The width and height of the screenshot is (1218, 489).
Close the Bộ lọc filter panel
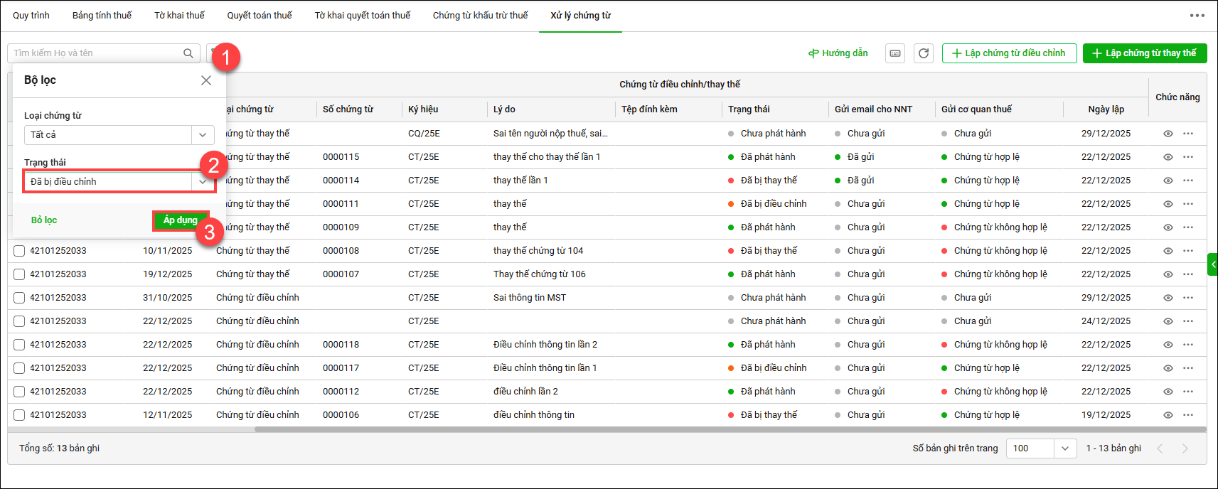coord(206,80)
